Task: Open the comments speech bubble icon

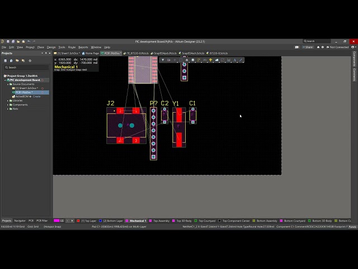Action: pyautogui.click(x=296, y=47)
